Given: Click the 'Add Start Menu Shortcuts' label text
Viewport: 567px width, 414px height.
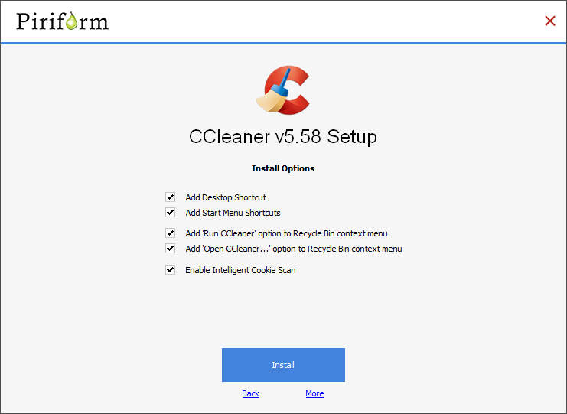Looking at the screenshot, I should [x=233, y=213].
